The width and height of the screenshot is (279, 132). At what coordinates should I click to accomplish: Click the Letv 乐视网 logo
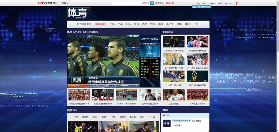(x=45, y=3)
